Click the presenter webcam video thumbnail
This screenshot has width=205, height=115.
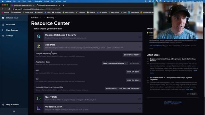[x=178, y=20]
